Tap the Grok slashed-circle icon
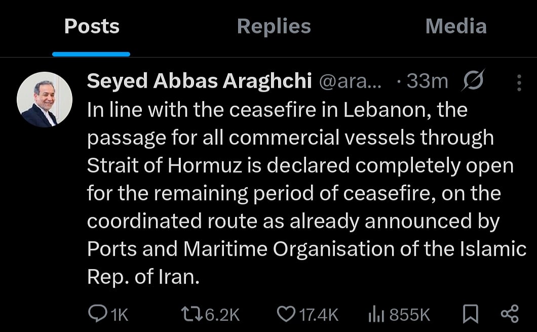537x332 pixels. pos(473,81)
